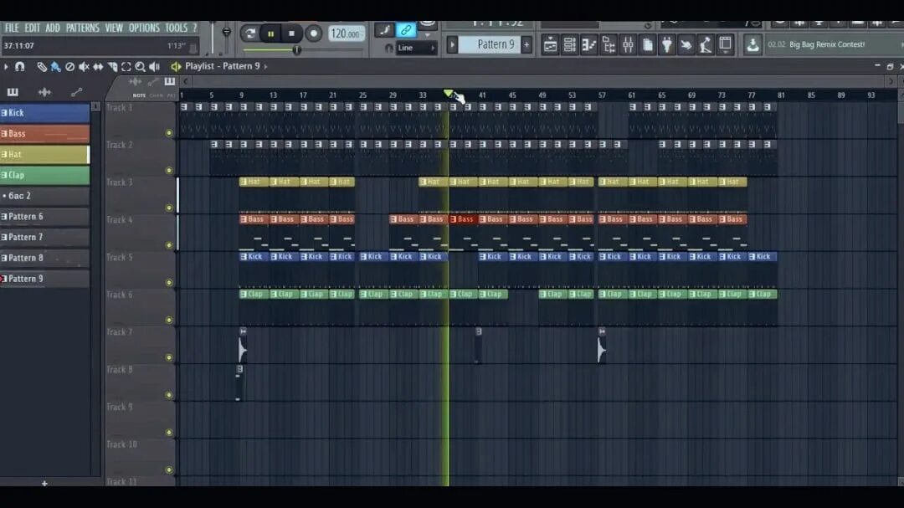Expand arrow after Playlist - Pattern 9 title
The image size is (904, 508).
click(x=266, y=66)
